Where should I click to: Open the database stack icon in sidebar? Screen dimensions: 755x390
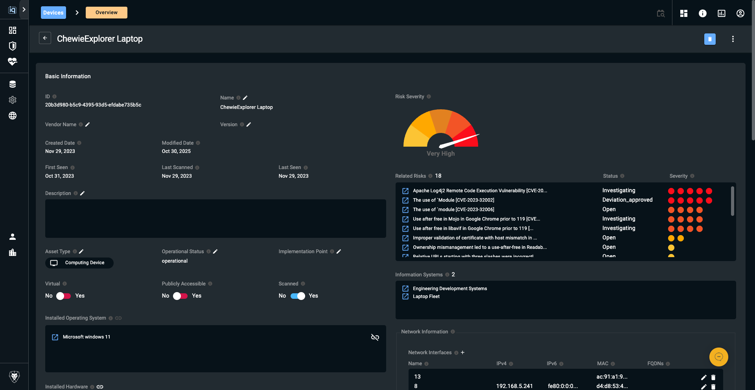13,84
